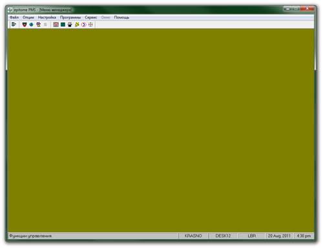Click the status bar time 4:30 pm
The image size is (323, 248).
pos(304,236)
